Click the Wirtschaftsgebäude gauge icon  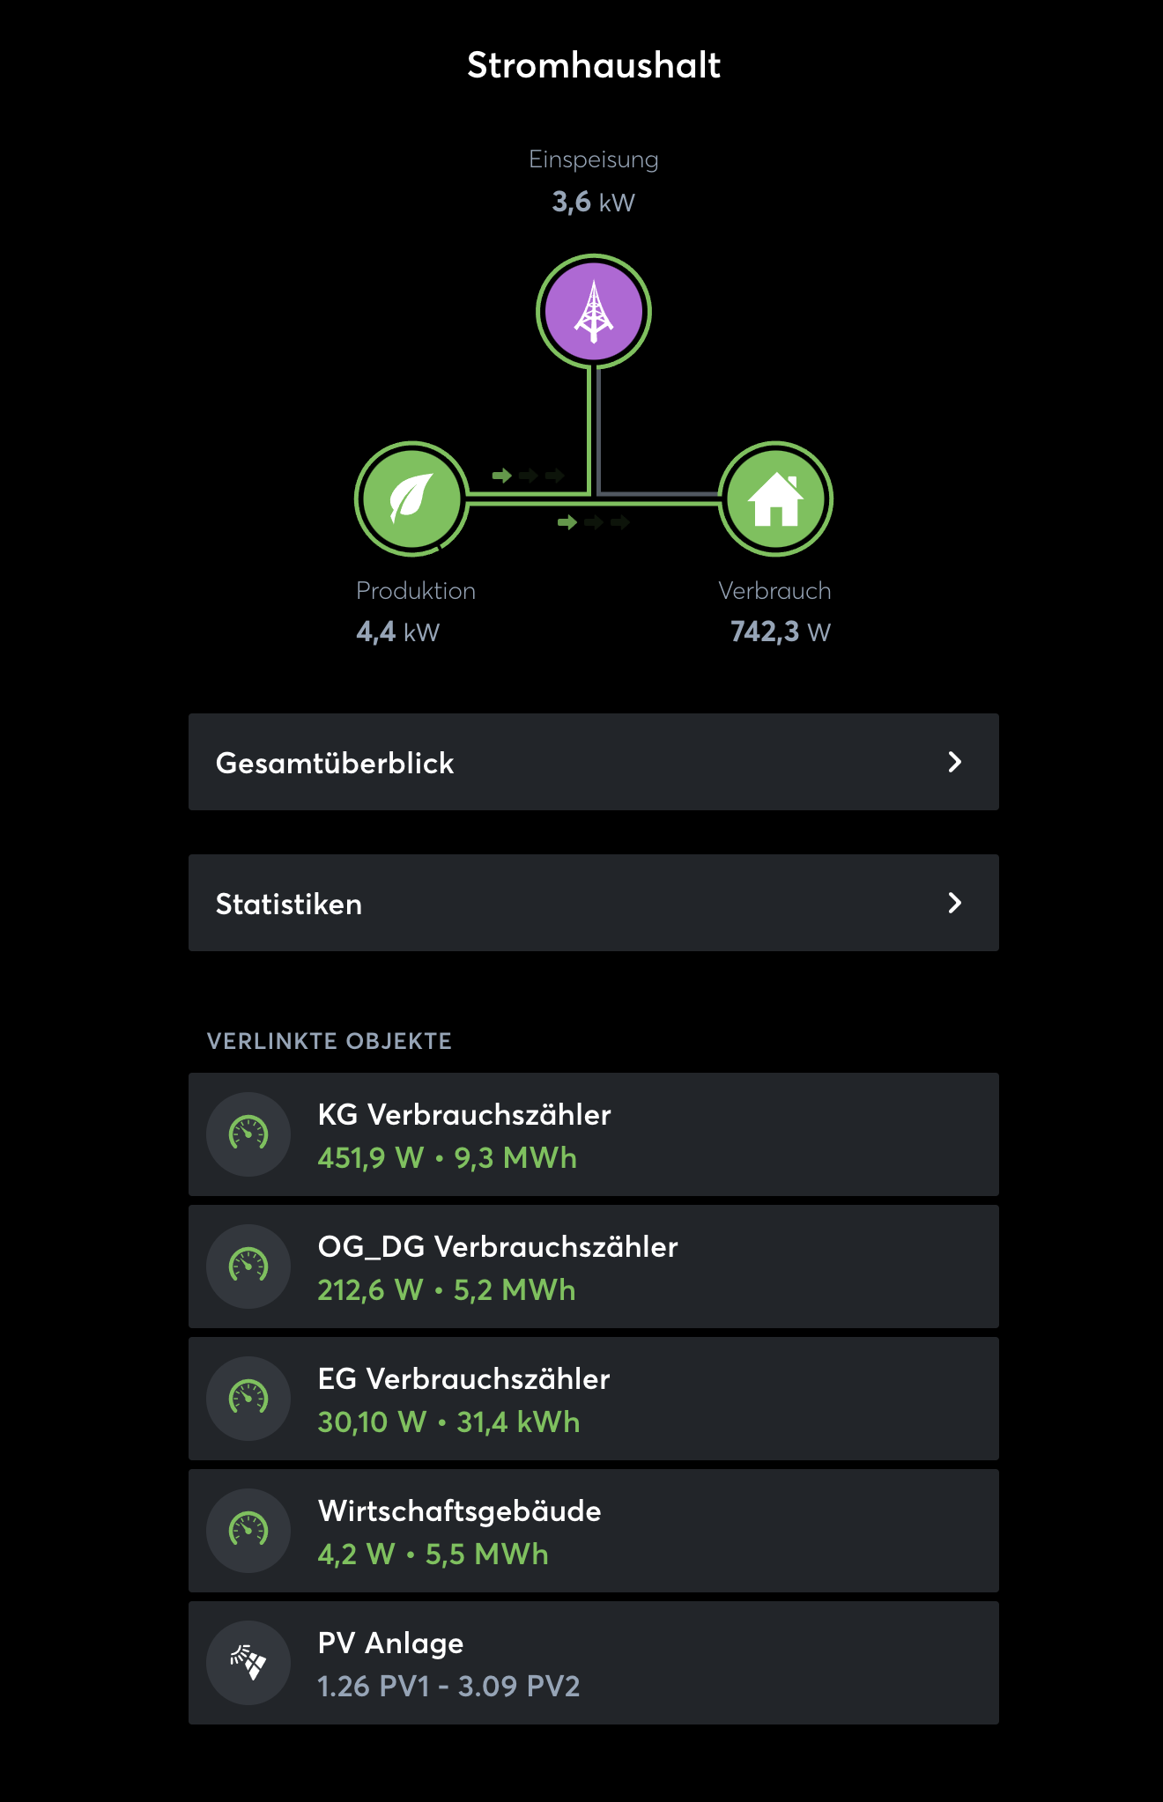coord(248,1531)
